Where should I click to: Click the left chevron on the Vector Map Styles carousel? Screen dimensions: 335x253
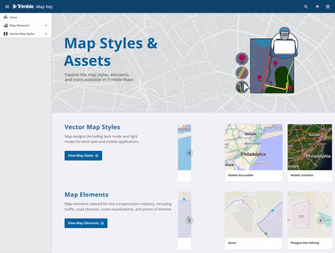190,153
